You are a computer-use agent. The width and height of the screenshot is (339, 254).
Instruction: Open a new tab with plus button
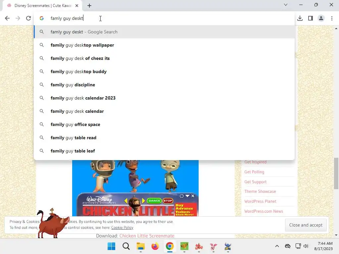[89, 6]
